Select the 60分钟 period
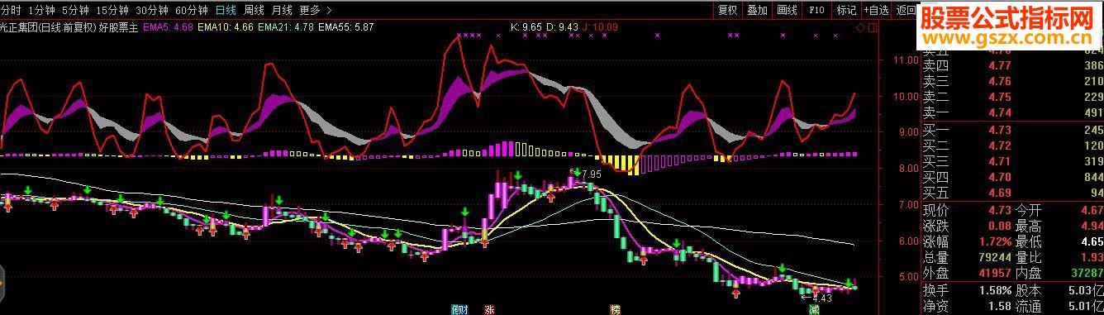 coord(192,10)
